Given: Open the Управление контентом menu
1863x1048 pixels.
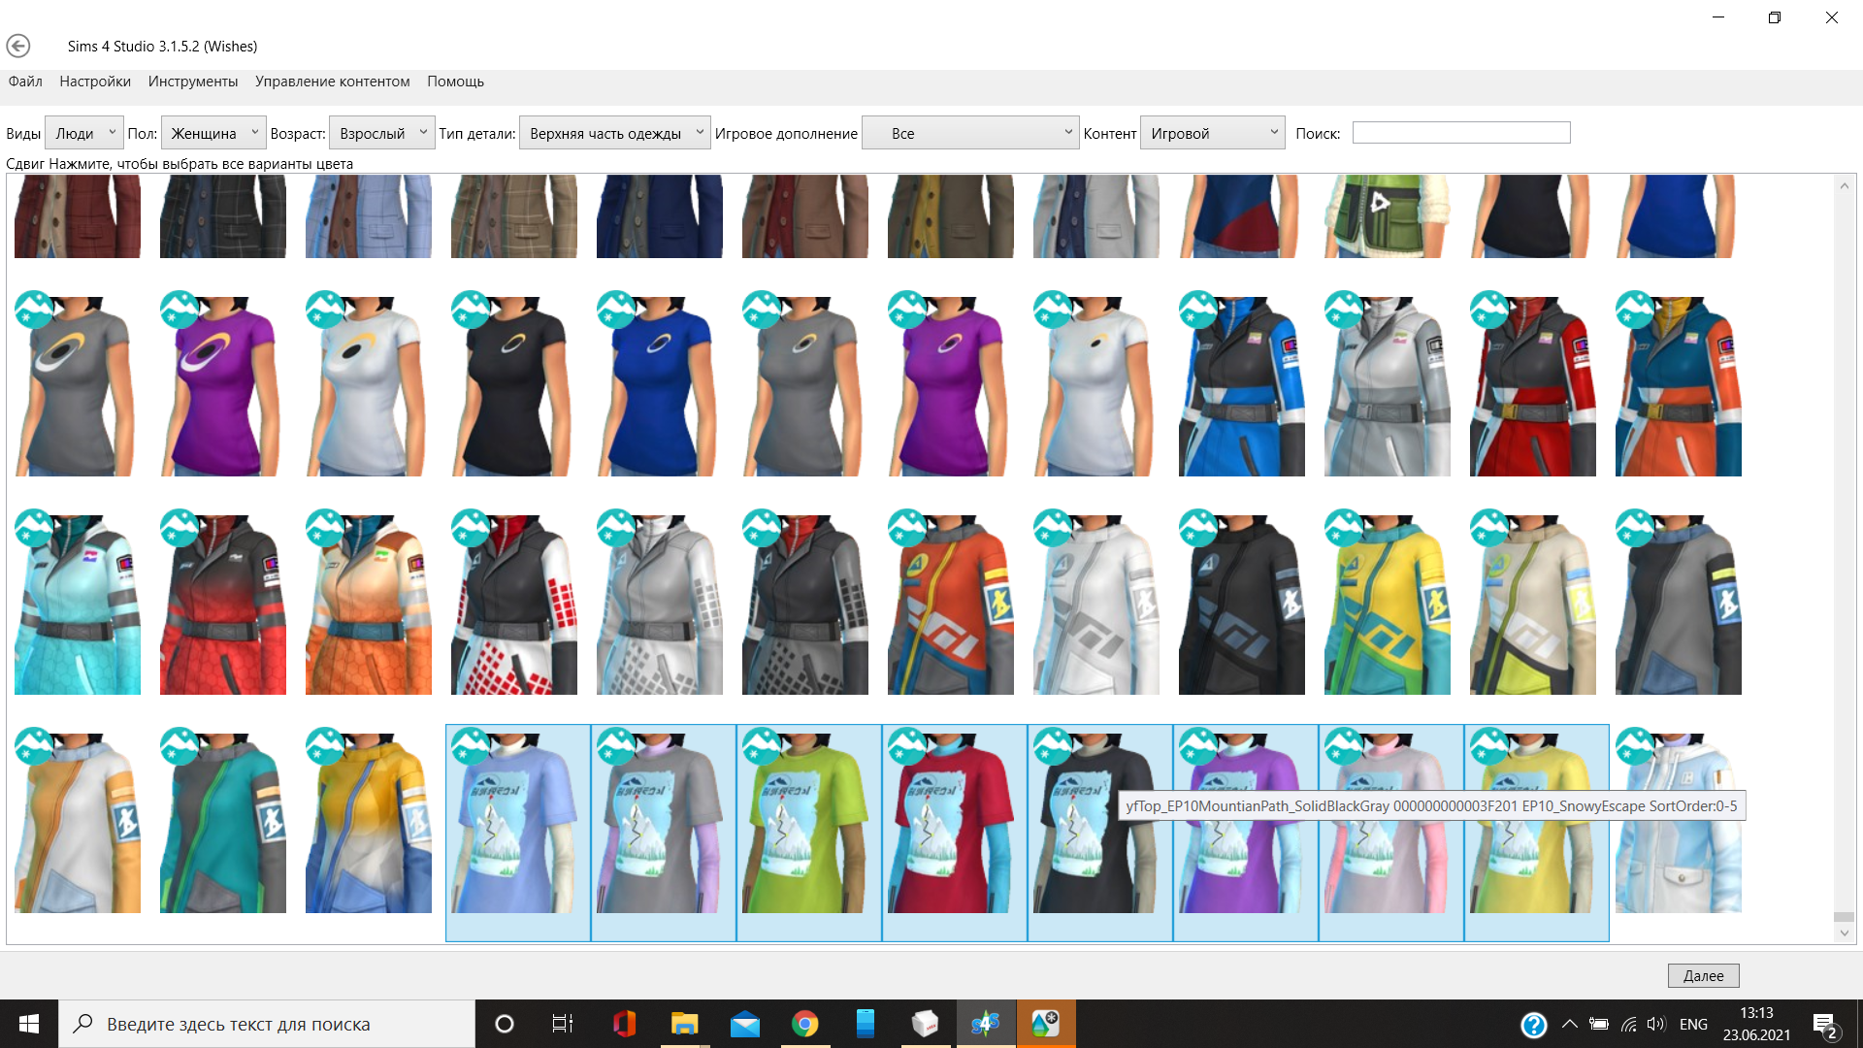Looking at the screenshot, I should click(x=332, y=82).
